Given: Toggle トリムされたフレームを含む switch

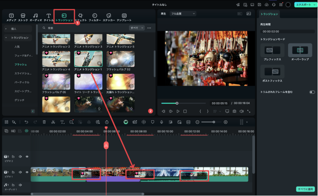Looking at the screenshot, I should click(x=312, y=92).
